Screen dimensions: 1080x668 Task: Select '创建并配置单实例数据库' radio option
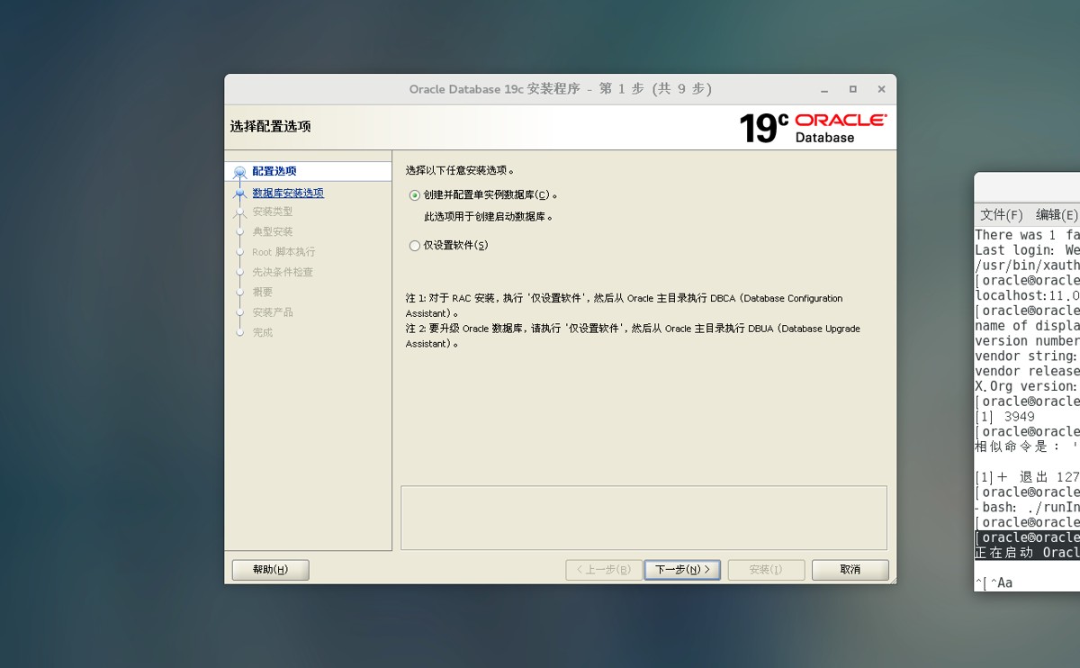click(484, 195)
